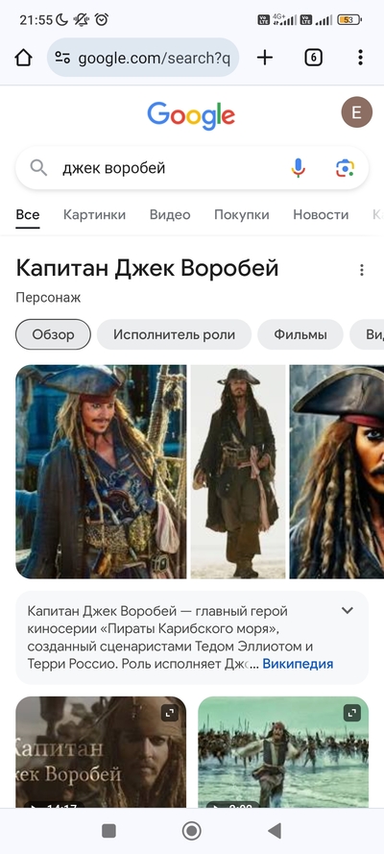384x854 pixels.
Task: Select the Исполнитель роли chip
Action: click(x=174, y=334)
